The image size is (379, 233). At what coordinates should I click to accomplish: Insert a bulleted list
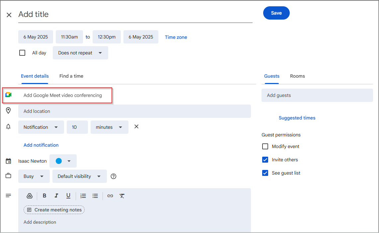[95, 196]
